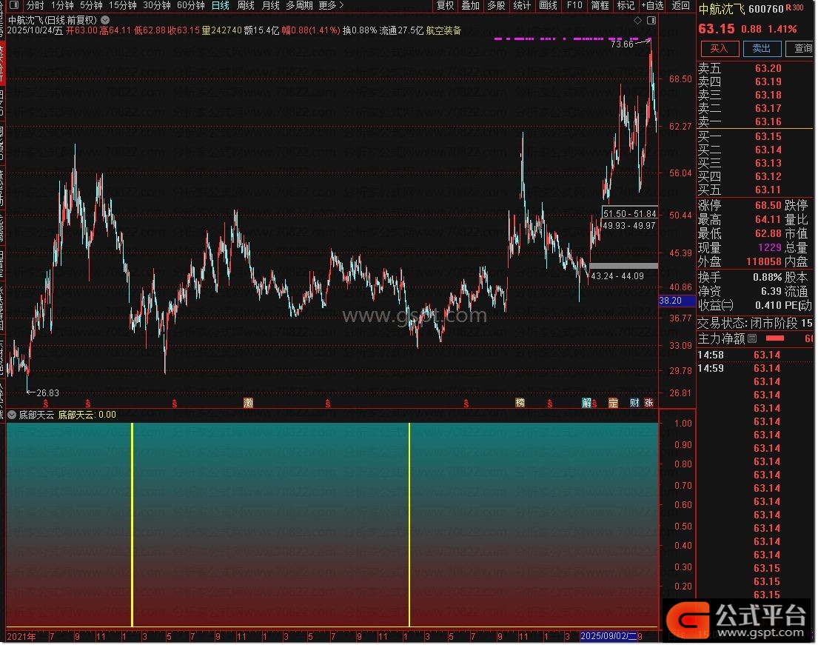Click the 榜 ranking marker icon
The height and width of the screenshot is (645, 818).
tap(520, 403)
